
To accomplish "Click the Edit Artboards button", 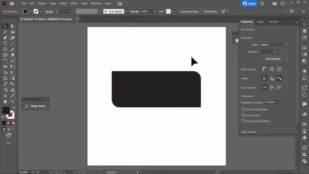I will click(273, 58).
